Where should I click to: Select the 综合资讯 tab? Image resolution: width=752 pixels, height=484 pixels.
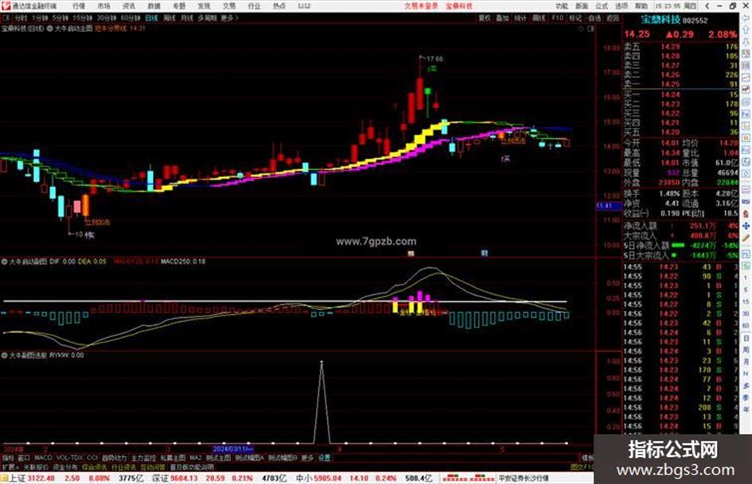pyautogui.click(x=95, y=467)
